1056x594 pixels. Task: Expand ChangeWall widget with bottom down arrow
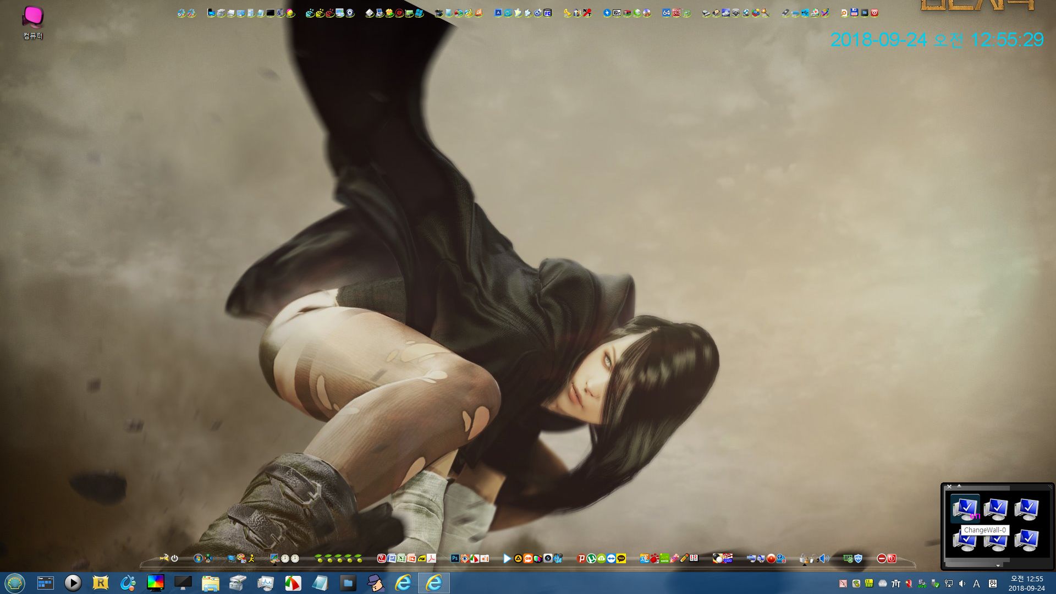[998, 565]
